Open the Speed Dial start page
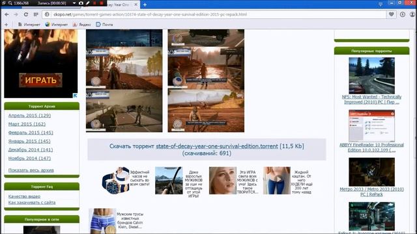Image resolution: width=417 pixels, height=234 pixels. tap(36, 14)
